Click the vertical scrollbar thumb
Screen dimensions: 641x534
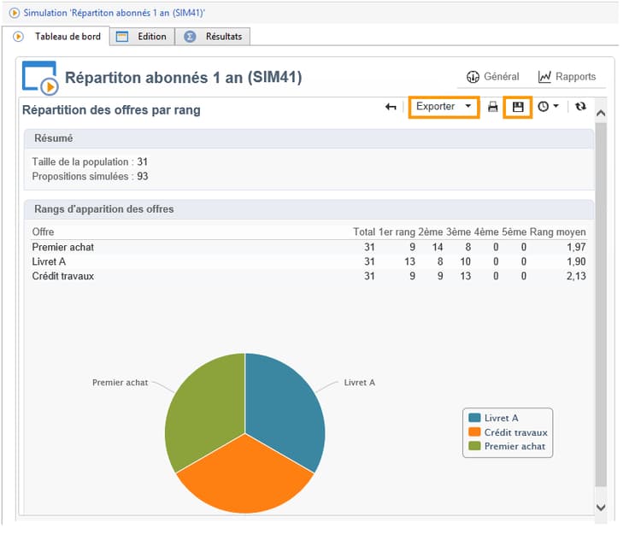(x=601, y=304)
